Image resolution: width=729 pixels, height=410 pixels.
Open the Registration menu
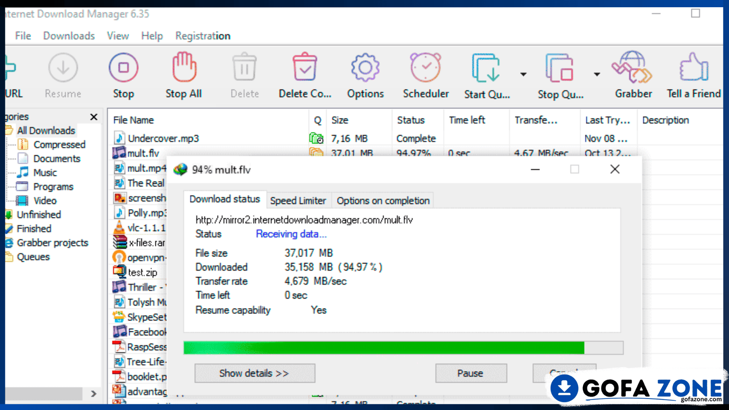click(x=203, y=36)
